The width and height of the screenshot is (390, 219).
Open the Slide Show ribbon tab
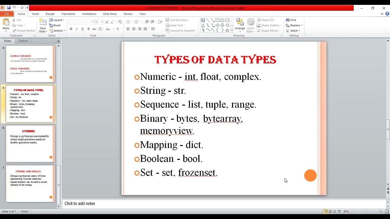tap(110, 14)
